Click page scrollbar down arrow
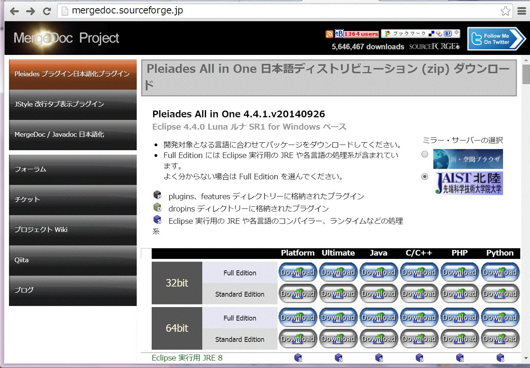This screenshot has height=368, width=530. [526, 358]
